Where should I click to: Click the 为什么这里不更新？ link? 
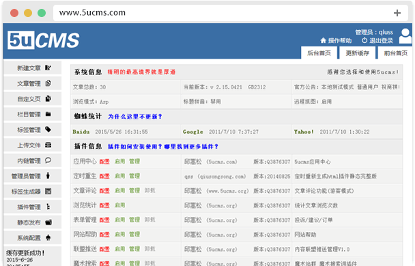coord(135,117)
